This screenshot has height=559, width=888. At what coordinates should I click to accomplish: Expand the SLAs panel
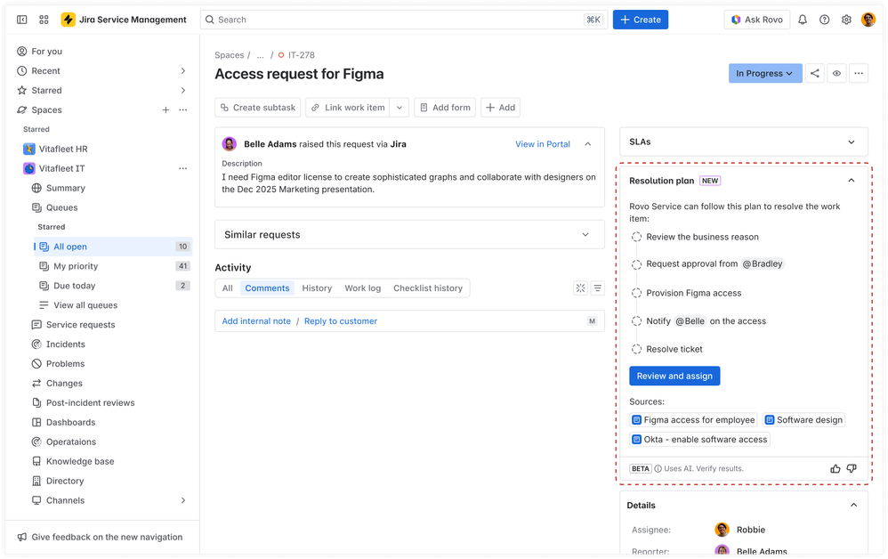pyautogui.click(x=852, y=142)
